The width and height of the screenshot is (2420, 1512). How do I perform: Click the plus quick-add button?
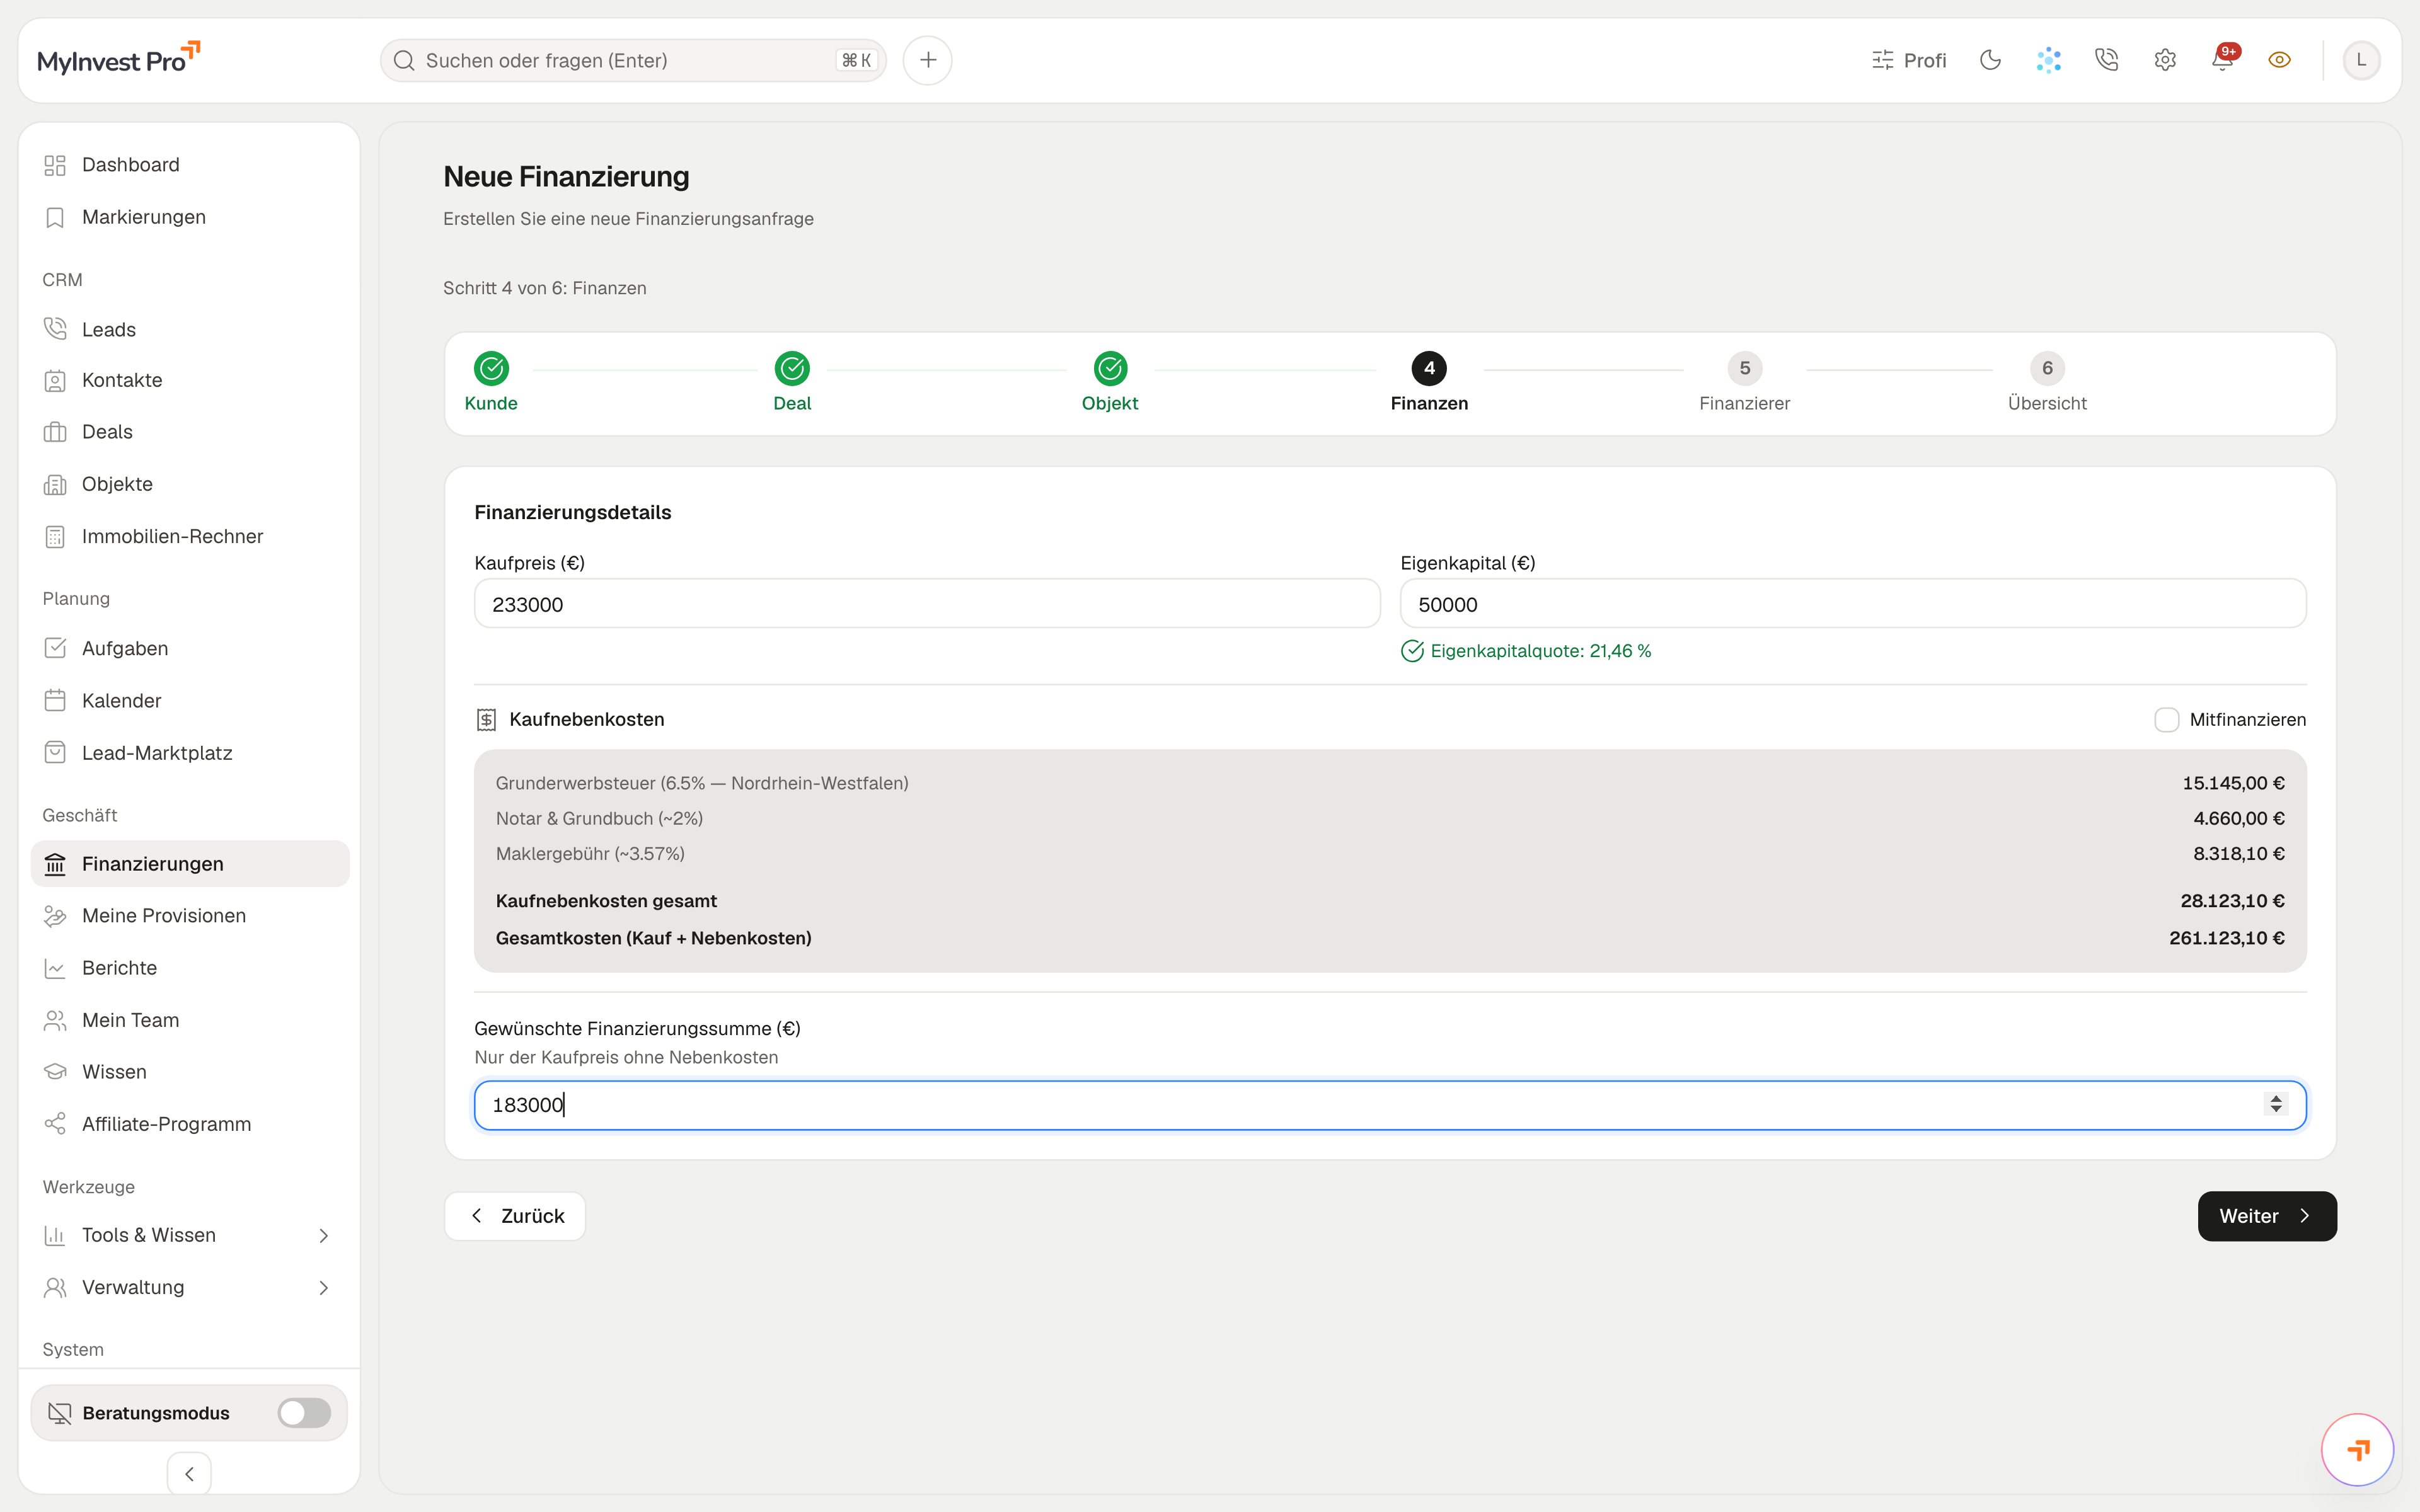927,61
